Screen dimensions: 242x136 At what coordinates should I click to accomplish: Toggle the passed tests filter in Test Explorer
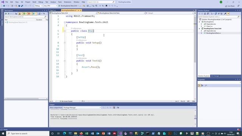click(x=25, y=14)
